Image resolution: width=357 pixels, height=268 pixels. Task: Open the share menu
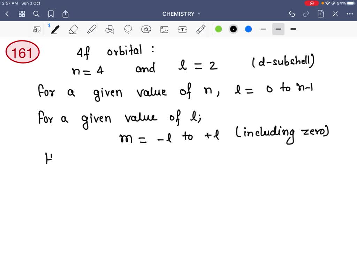click(x=66, y=14)
